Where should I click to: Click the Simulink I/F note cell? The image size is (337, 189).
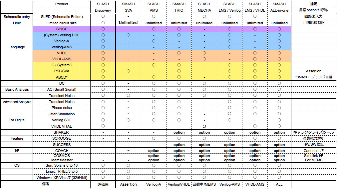point(313,156)
